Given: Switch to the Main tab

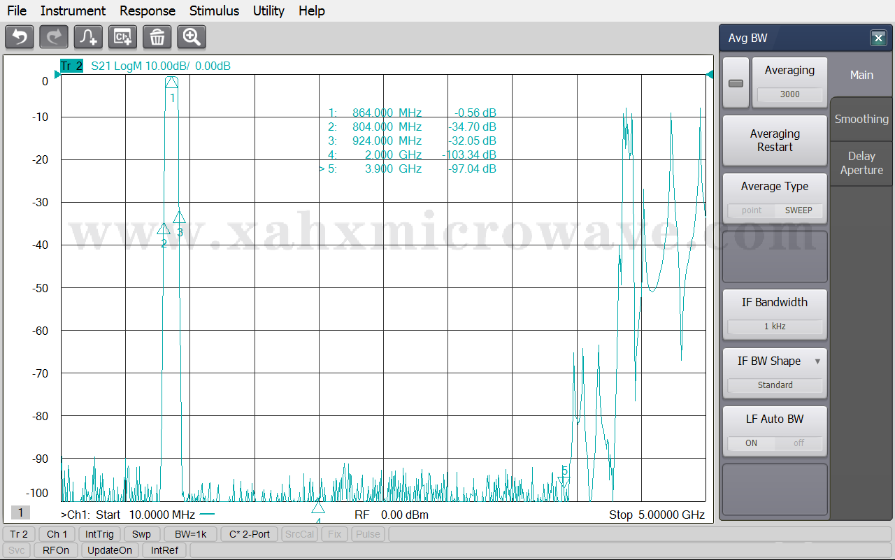Looking at the screenshot, I should point(861,75).
